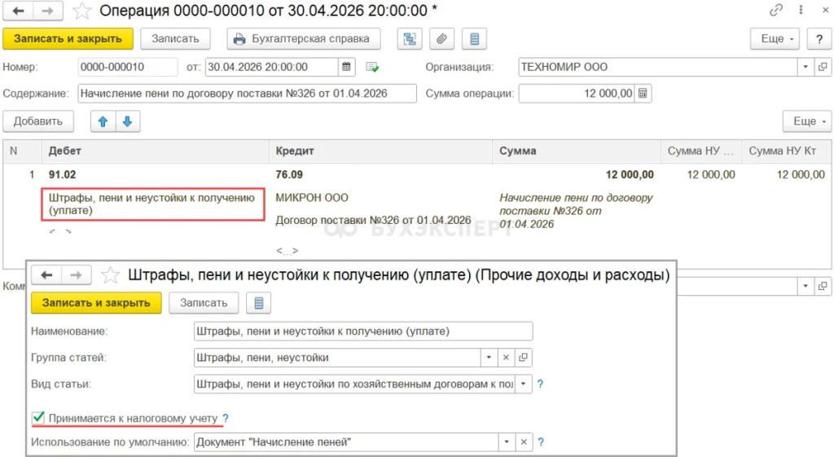Screen dimensions: 834x457
Task: Sort by the Кредит column header
Action: point(381,151)
